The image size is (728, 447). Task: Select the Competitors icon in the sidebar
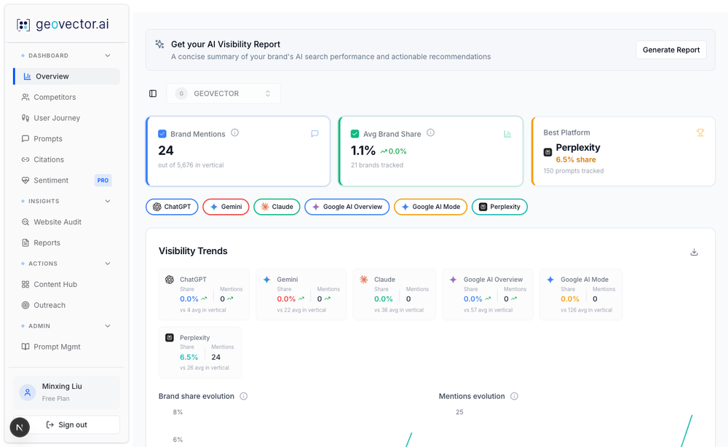coord(25,97)
